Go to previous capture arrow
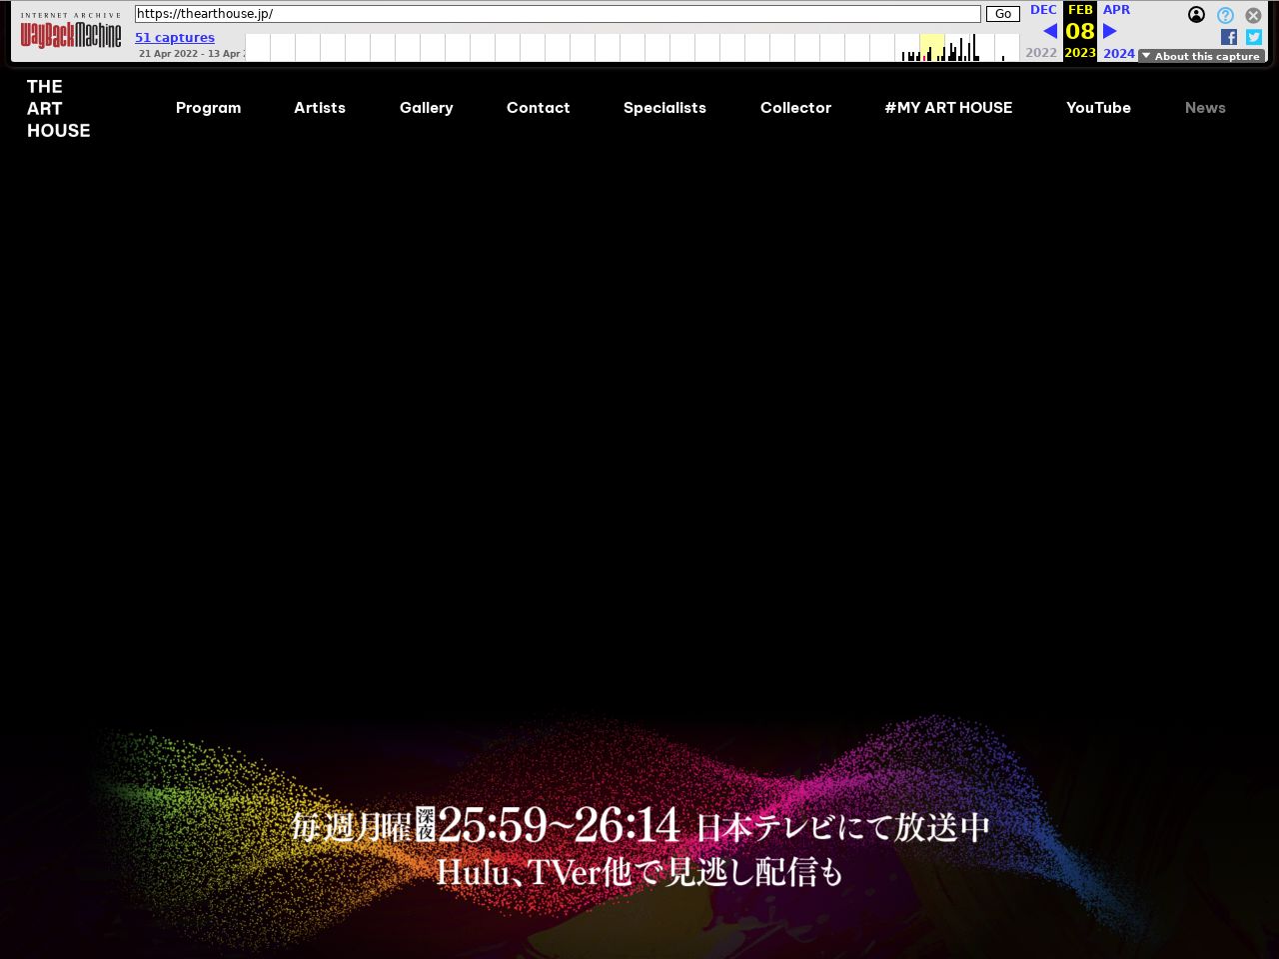The image size is (1279, 959). point(1049,31)
